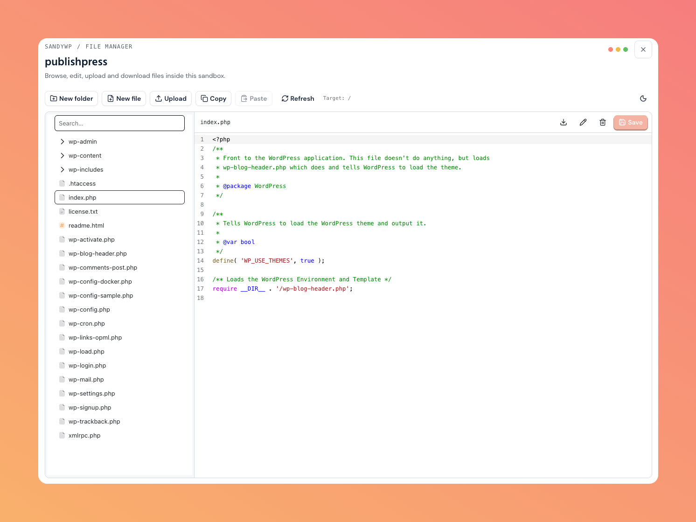Expand the wp-admin folder chevron

(62, 142)
